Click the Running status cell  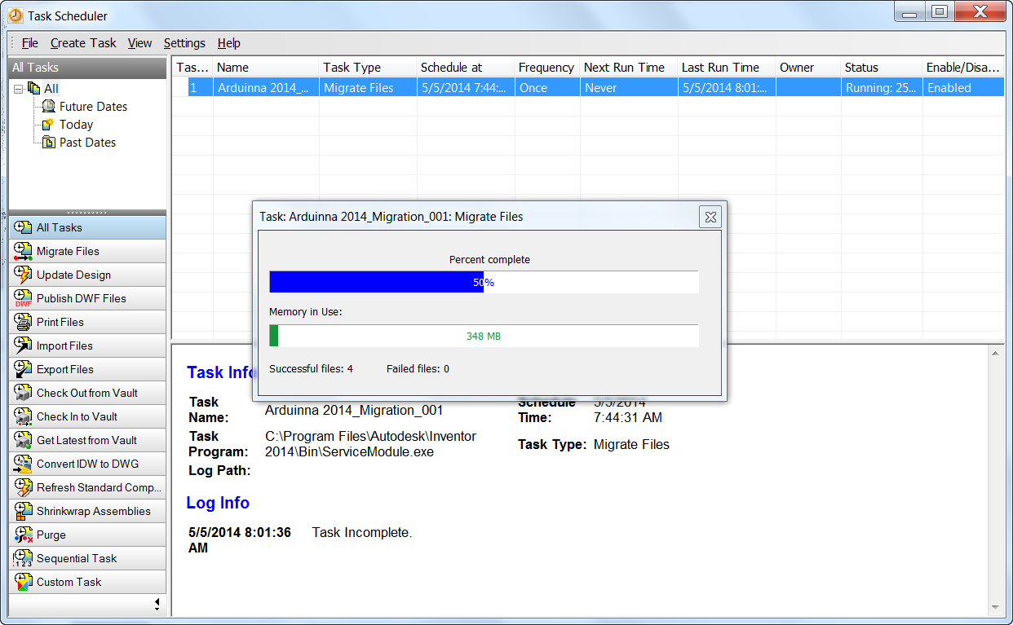[x=882, y=88]
